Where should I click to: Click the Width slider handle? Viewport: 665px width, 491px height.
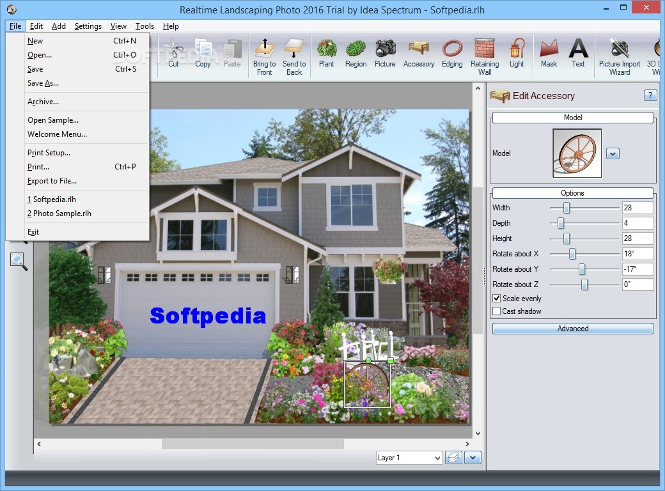566,208
